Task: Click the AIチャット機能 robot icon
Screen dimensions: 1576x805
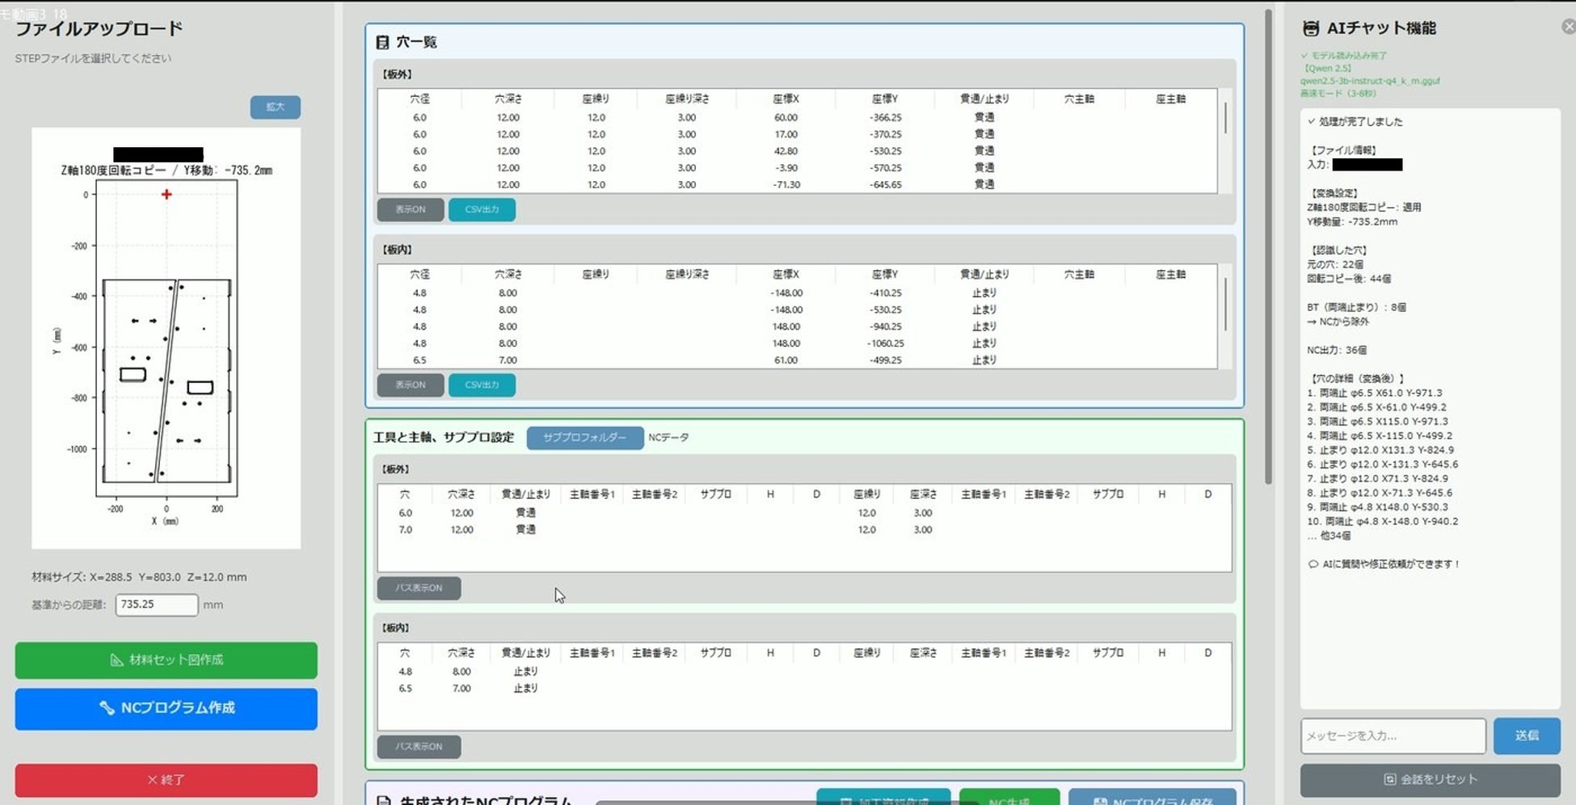Action: [1311, 28]
